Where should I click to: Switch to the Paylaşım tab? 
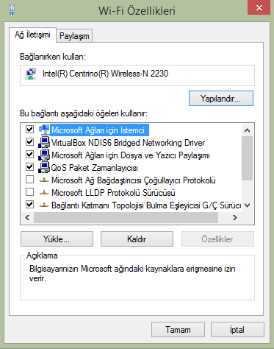[74, 36]
